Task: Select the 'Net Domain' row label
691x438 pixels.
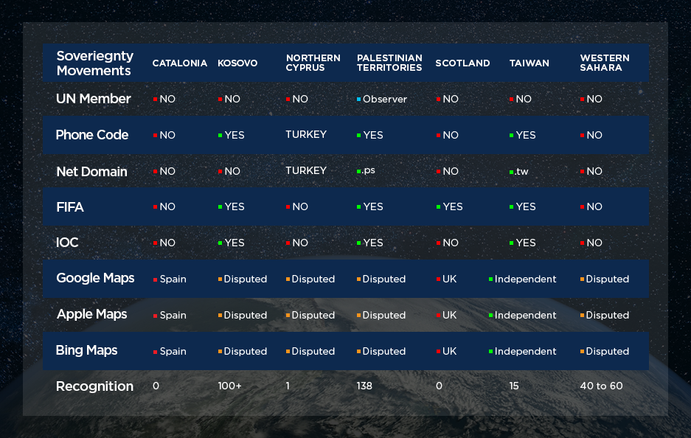Action: [91, 171]
